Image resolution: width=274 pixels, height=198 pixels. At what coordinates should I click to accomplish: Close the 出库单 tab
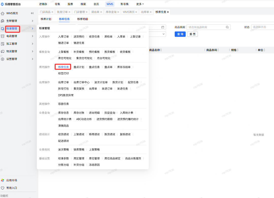(151, 12)
